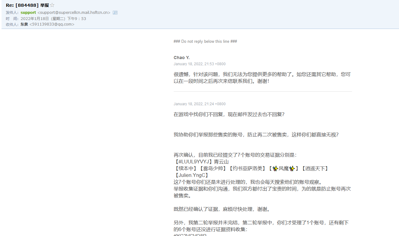Click the account name 逍遥天下
Viewport: 399px width, 236px height.
click(314, 169)
